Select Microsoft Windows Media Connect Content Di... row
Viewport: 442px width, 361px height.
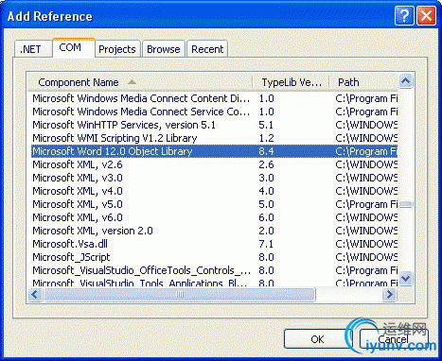click(214, 98)
